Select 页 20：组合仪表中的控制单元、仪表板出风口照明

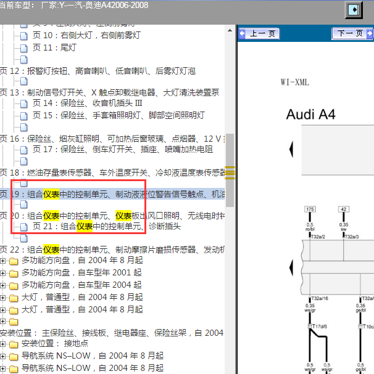(x=112, y=216)
